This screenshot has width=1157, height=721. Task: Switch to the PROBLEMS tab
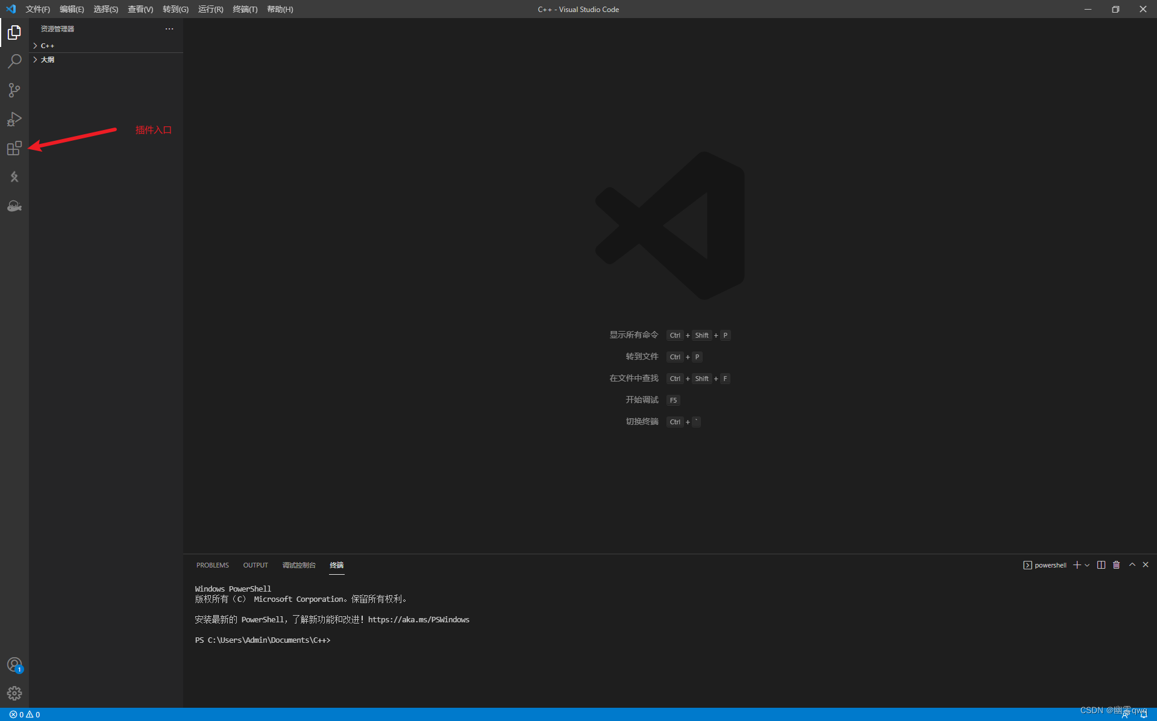click(212, 565)
